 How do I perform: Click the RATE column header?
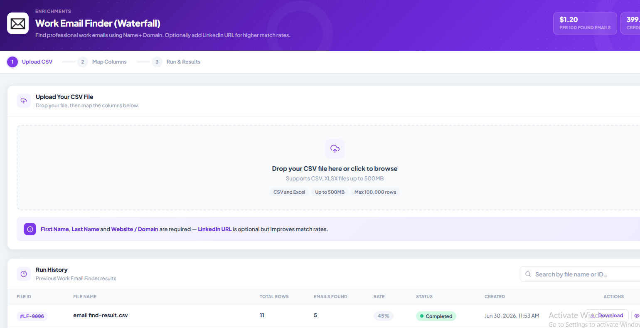coord(379,297)
